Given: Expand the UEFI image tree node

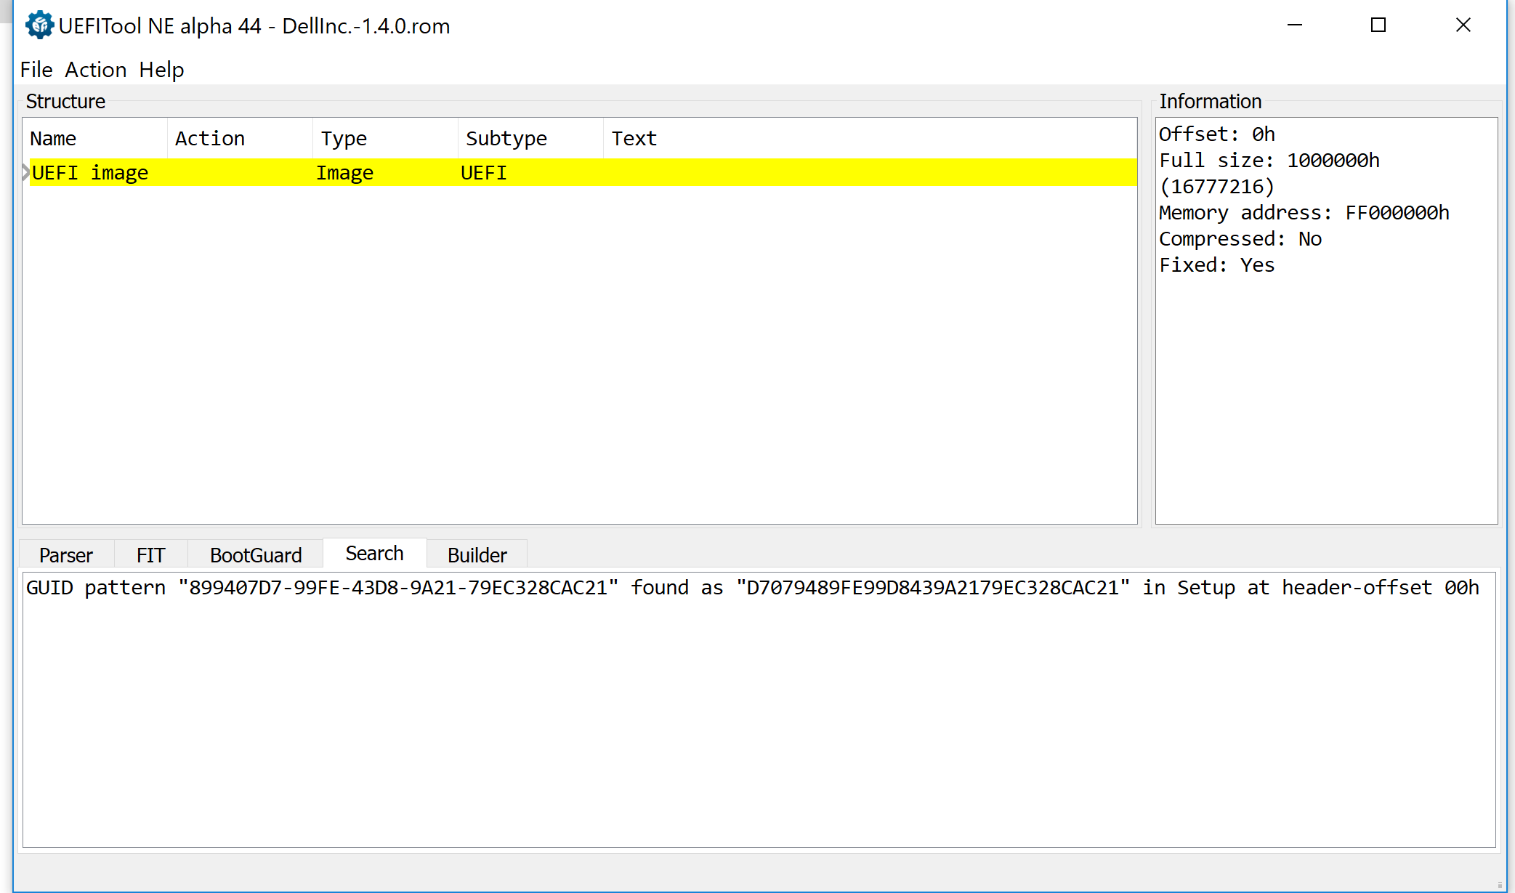Looking at the screenshot, I should click(x=26, y=173).
